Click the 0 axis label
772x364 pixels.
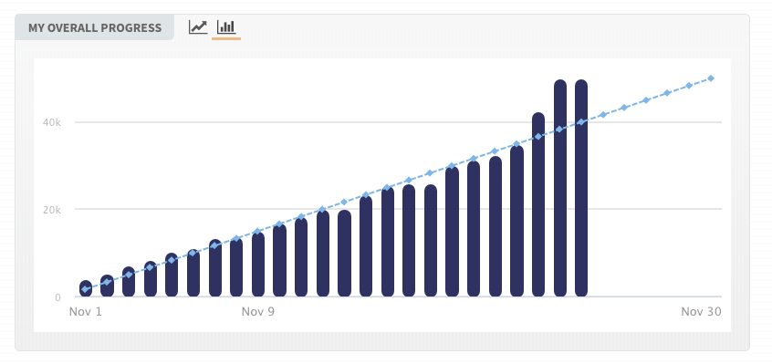pyautogui.click(x=57, y=297)
